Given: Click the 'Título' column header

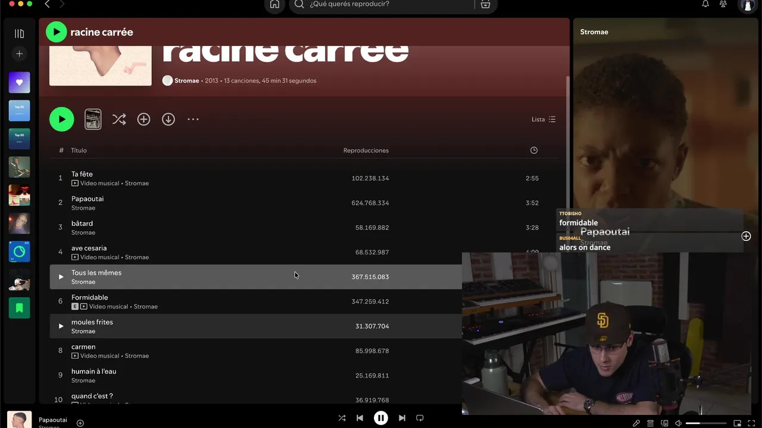Looking at the screenshot, I should [79, 150].
